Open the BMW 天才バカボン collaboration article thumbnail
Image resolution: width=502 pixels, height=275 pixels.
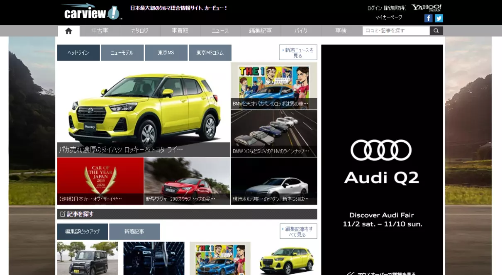[x=274, y=86]
